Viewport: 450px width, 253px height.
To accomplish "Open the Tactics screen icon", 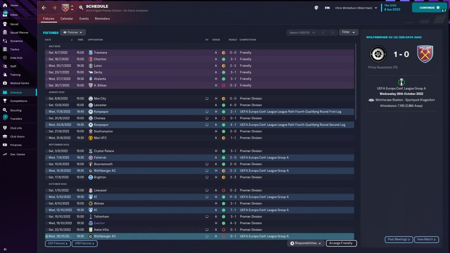I will pos(5,49).
